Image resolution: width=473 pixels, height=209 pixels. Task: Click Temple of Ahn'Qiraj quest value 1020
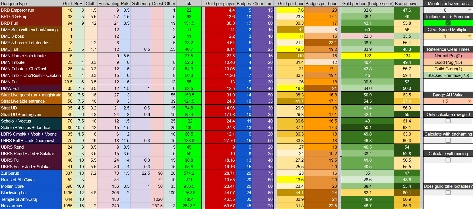(x=158, y=199)
